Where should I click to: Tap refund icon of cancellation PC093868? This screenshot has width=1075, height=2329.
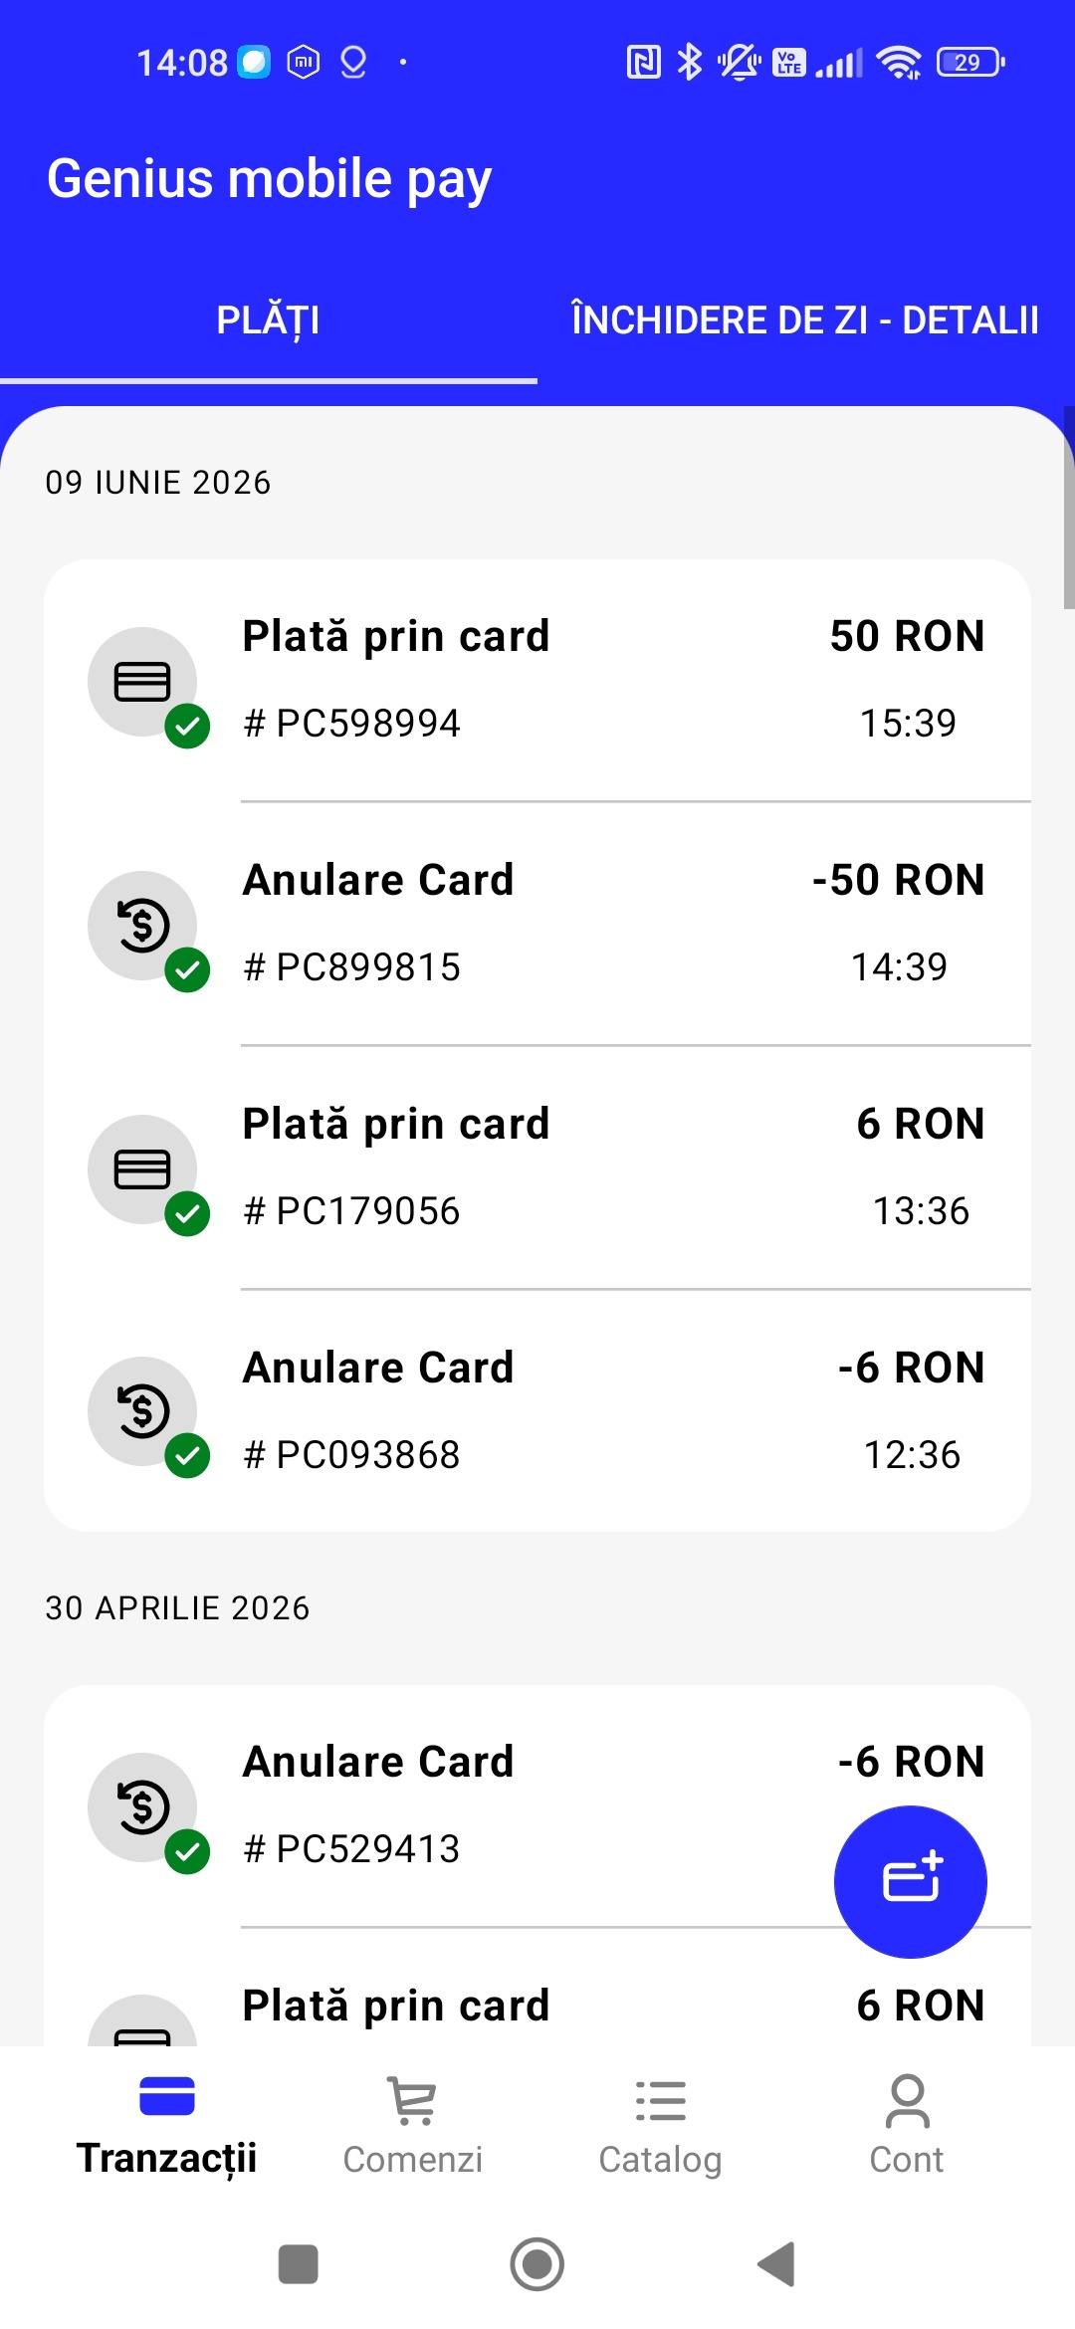pos(142,1411)
